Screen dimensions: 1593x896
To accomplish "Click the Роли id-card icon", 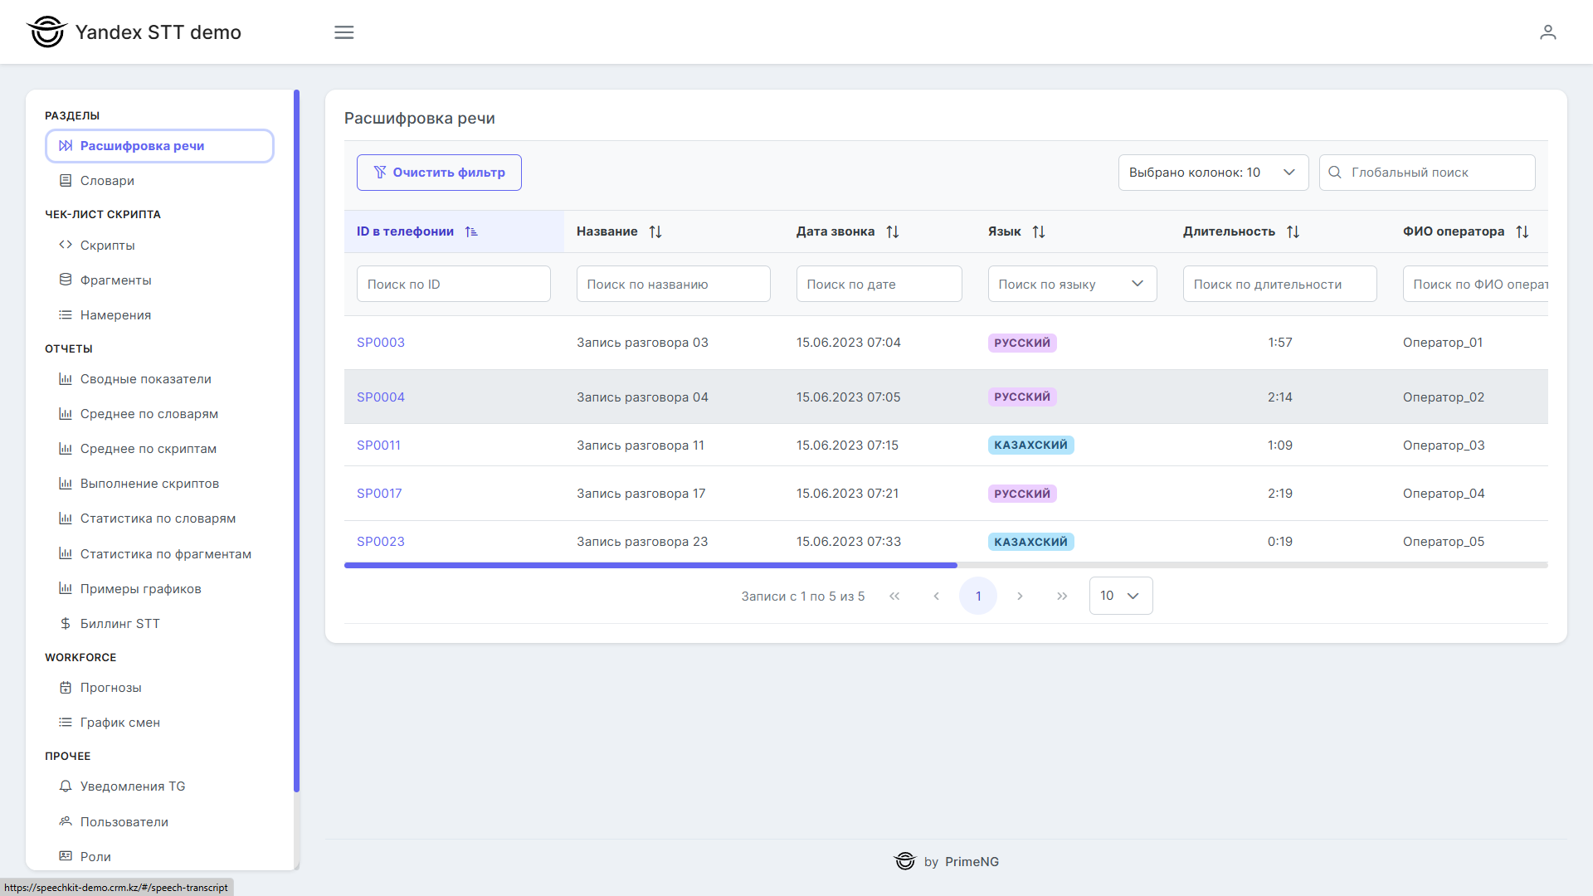I will click(x=66, y=856).
